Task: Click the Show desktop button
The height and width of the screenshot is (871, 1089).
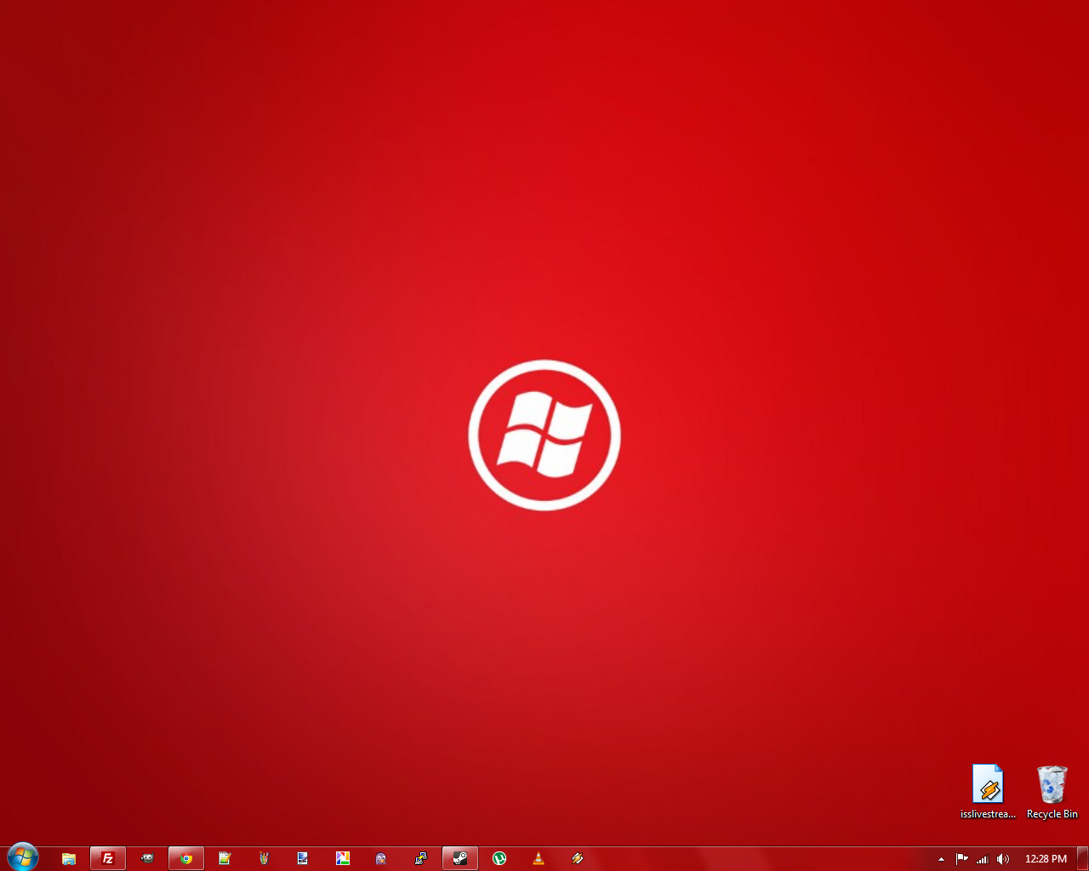Action: coord(1082,858)
